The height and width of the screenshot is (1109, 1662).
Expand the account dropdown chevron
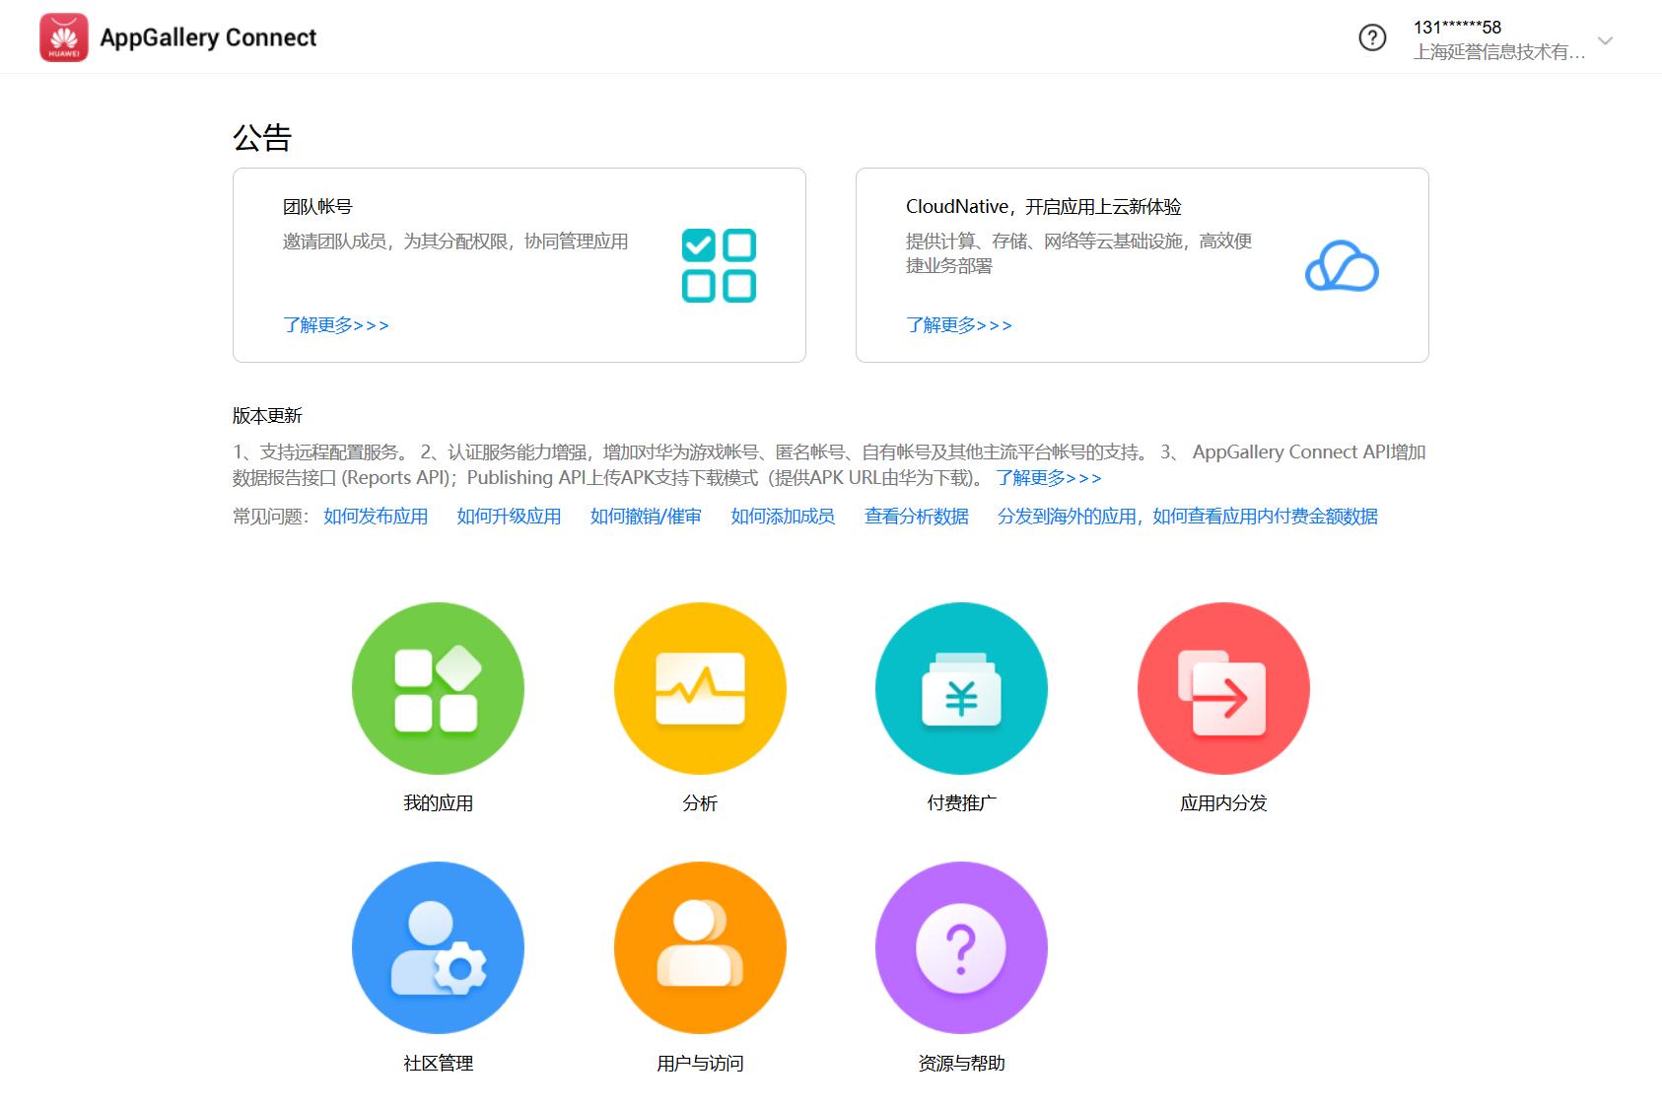(1605, 40)
